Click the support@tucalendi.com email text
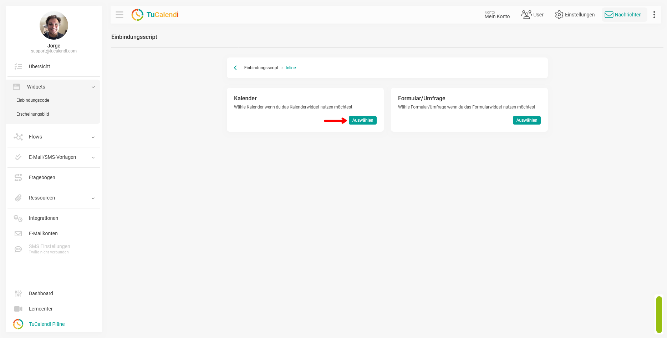The height and width of the screenshot is (338, 667). [x=54, y=51]
